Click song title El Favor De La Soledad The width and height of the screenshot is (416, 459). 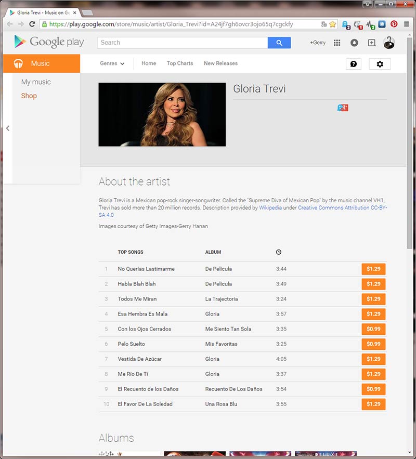click(x=145, y=404)
